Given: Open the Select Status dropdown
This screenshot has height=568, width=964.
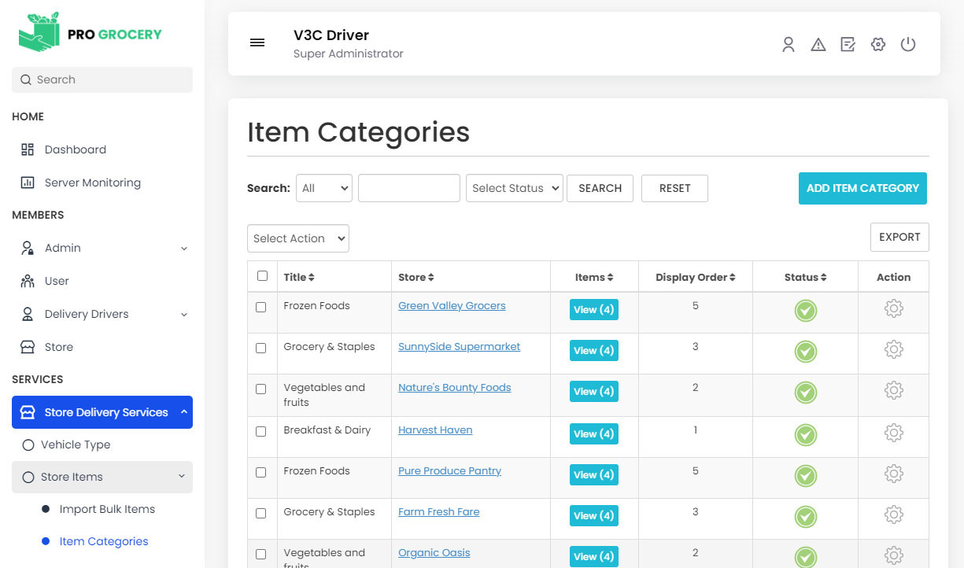Looking at the screenshot, I should (x=515, y=188).
